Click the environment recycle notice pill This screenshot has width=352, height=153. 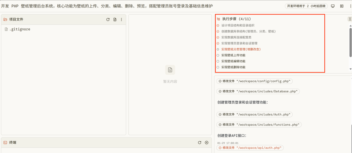(x=306, y=6)
